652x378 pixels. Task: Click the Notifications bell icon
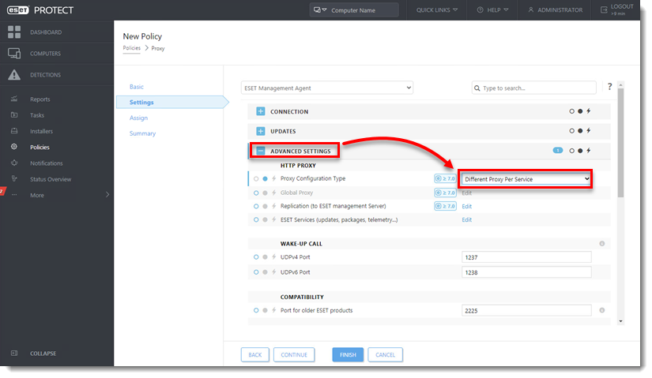click(14, 163)
